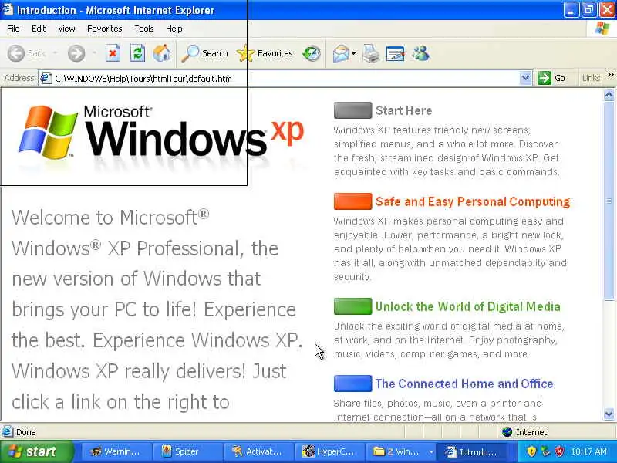Click the Forward arrow button

76,53
